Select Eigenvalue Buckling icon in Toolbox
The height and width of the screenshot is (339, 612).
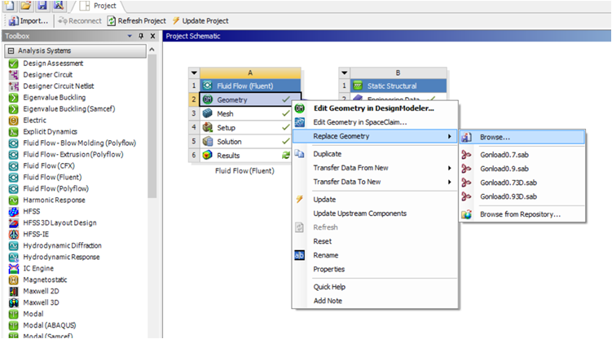[14, 98]
